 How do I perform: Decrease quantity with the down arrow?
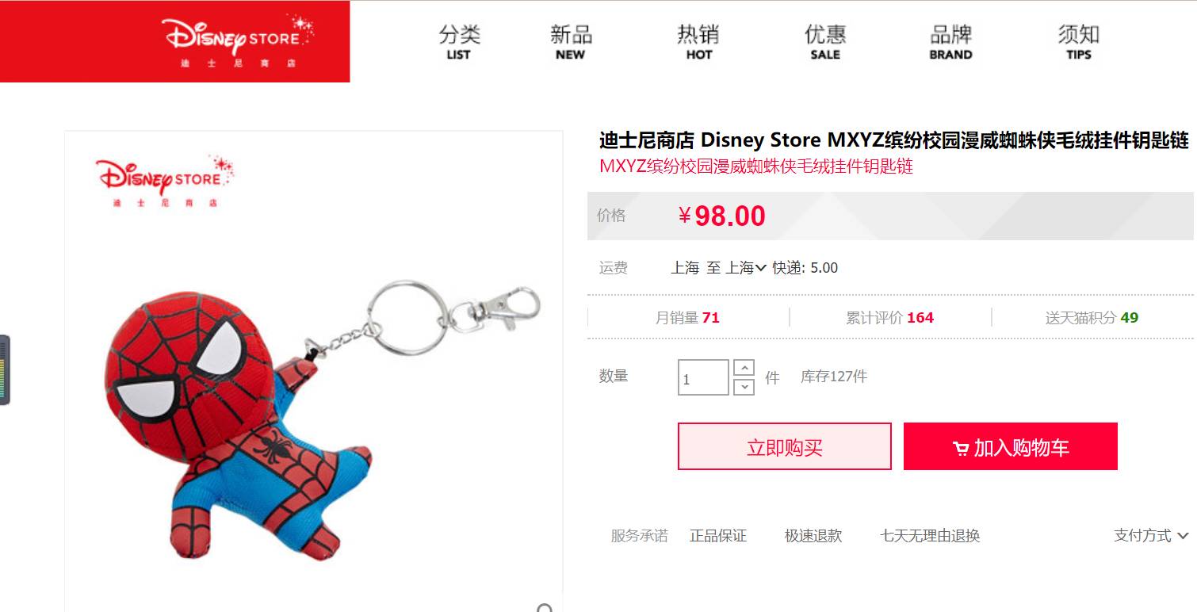point(744,387)
